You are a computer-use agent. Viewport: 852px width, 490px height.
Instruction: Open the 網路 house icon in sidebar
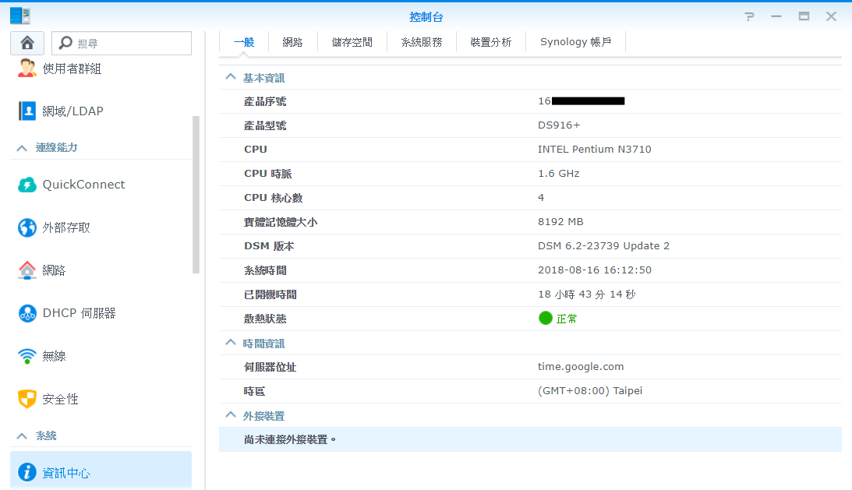(27, 270)
